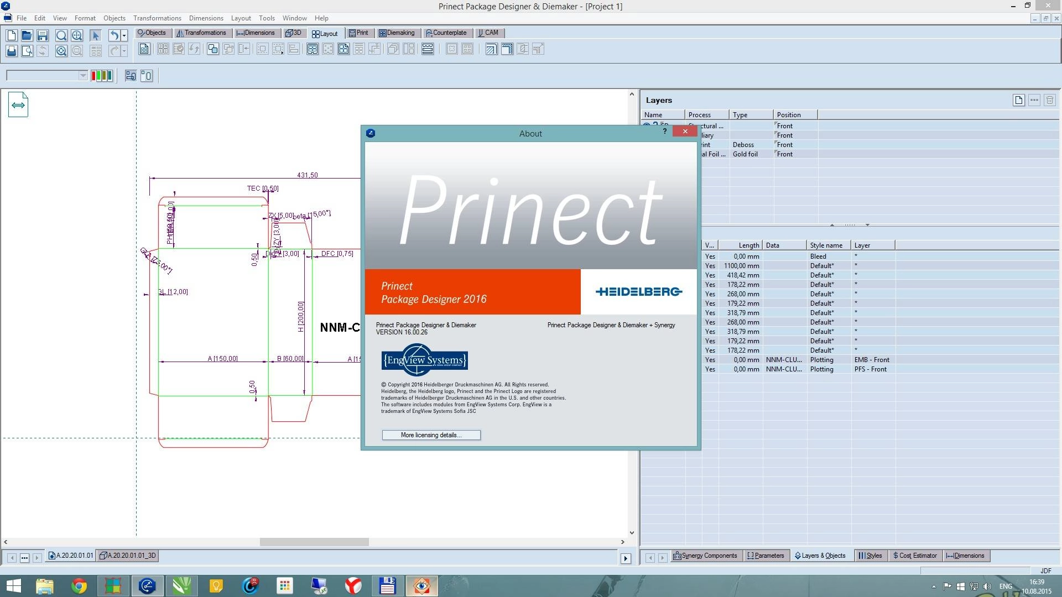1062x597 pixels.
Task: Click the horizontal stripes layout icon
Action: [428, 49]
